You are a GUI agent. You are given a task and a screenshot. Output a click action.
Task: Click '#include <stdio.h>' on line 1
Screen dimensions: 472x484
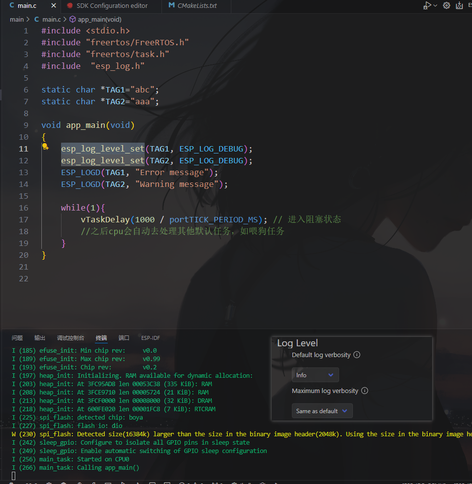[x=86, y=30]
